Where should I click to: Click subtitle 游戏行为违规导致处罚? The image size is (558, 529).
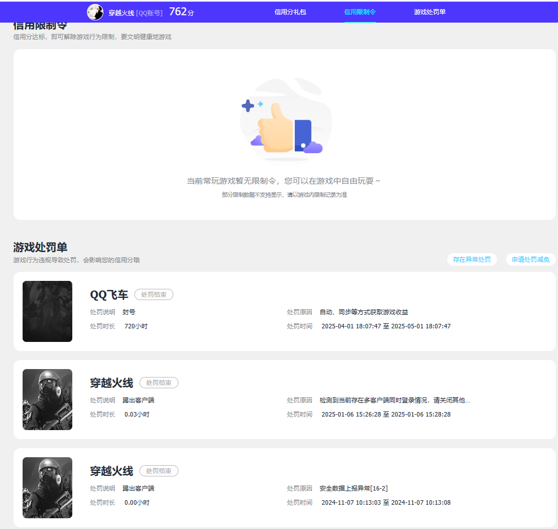click(x=76, y=260)
